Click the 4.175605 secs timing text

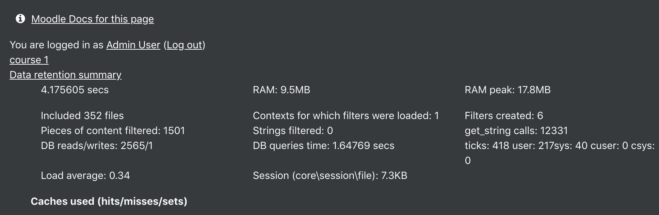[x=75, y=90]
